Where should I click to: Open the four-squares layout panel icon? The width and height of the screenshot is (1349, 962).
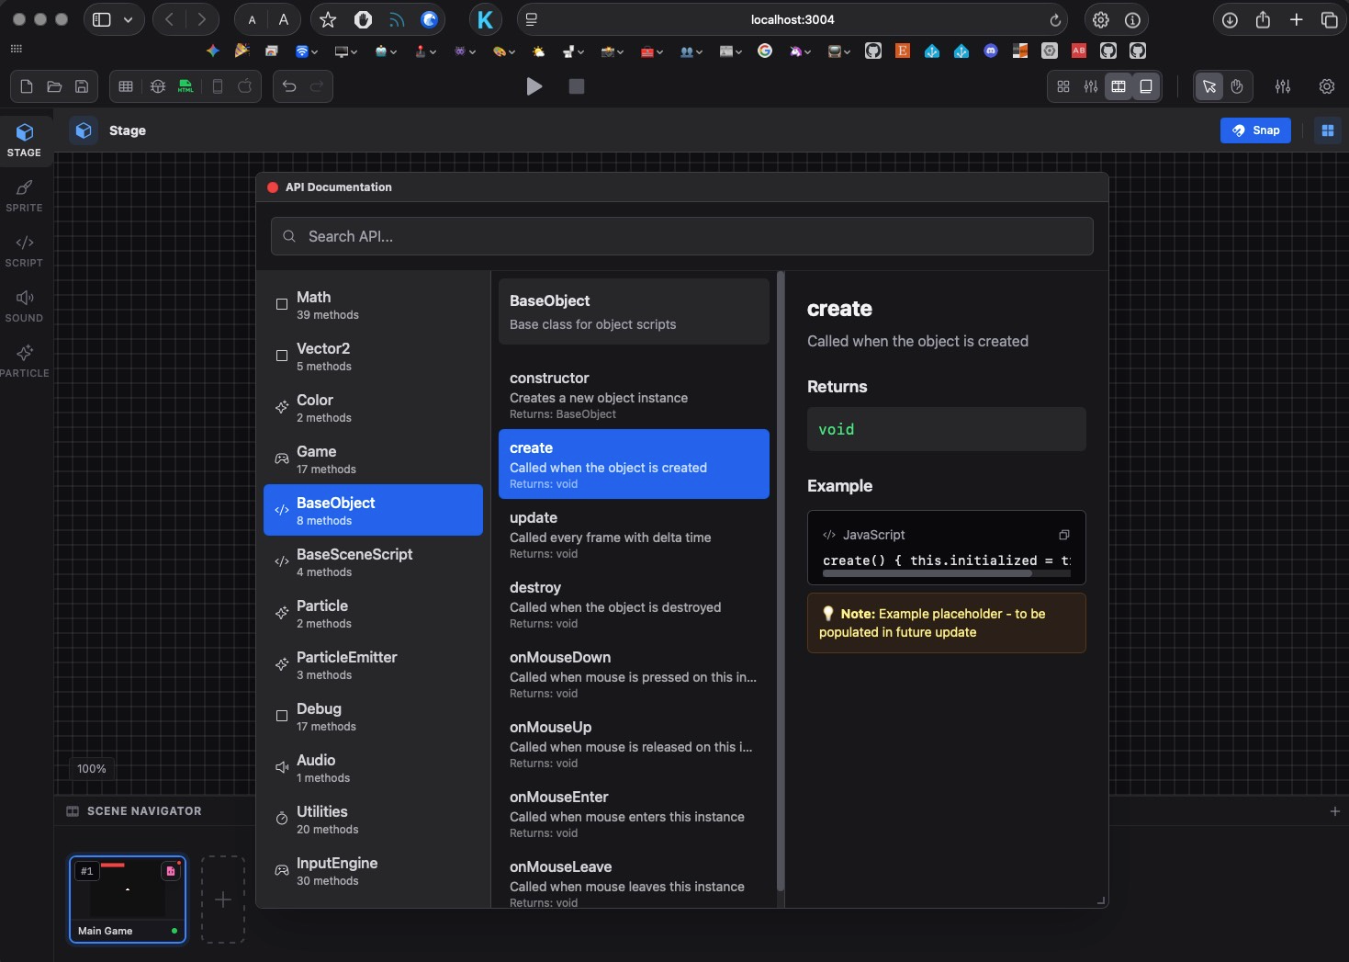(1063, 86)
